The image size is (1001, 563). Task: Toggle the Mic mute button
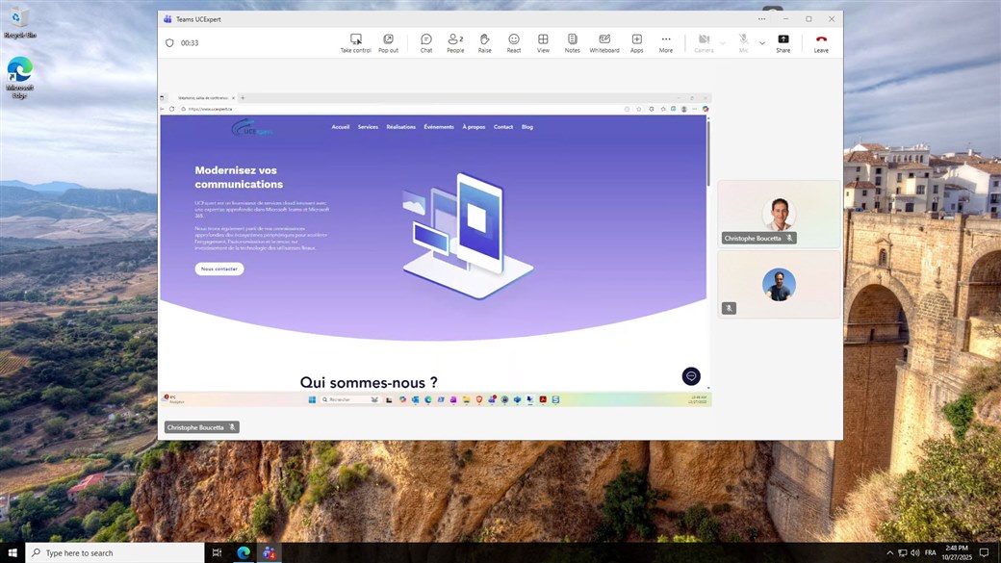pyautogui.click(x=743, y=42)
